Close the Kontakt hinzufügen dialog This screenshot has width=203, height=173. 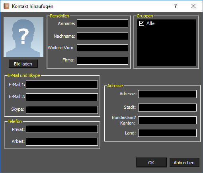coord(193,6)
